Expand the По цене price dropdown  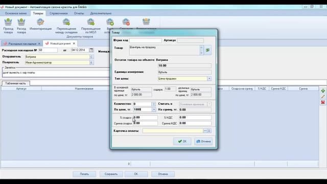[154, 109]
